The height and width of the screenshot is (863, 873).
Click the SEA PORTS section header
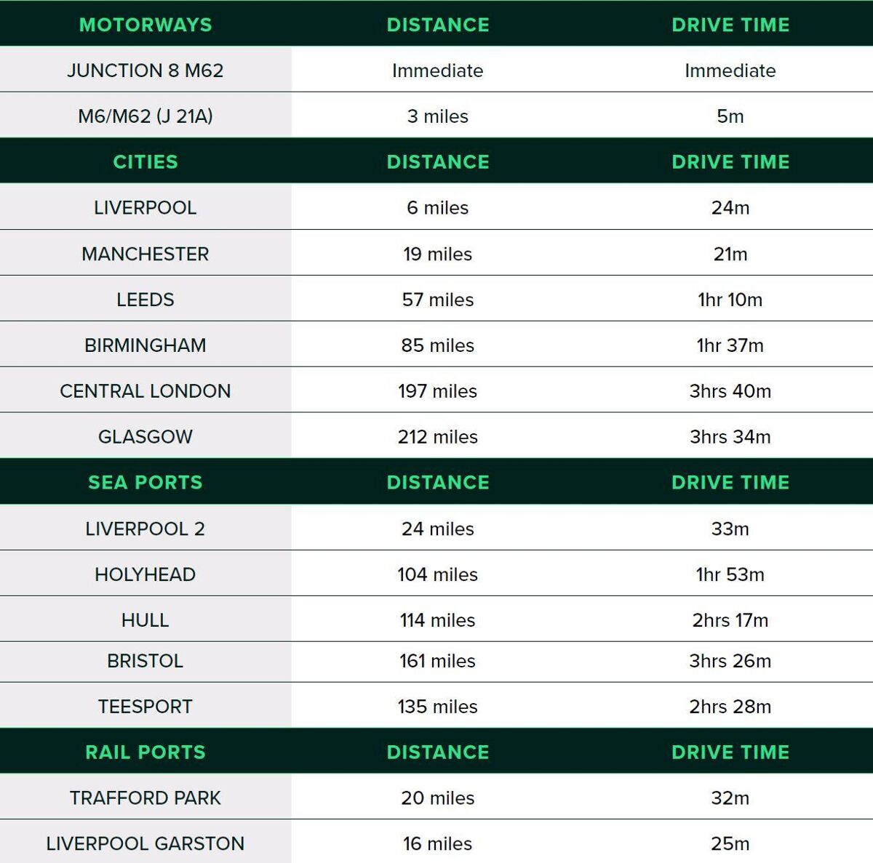[145, 482]
